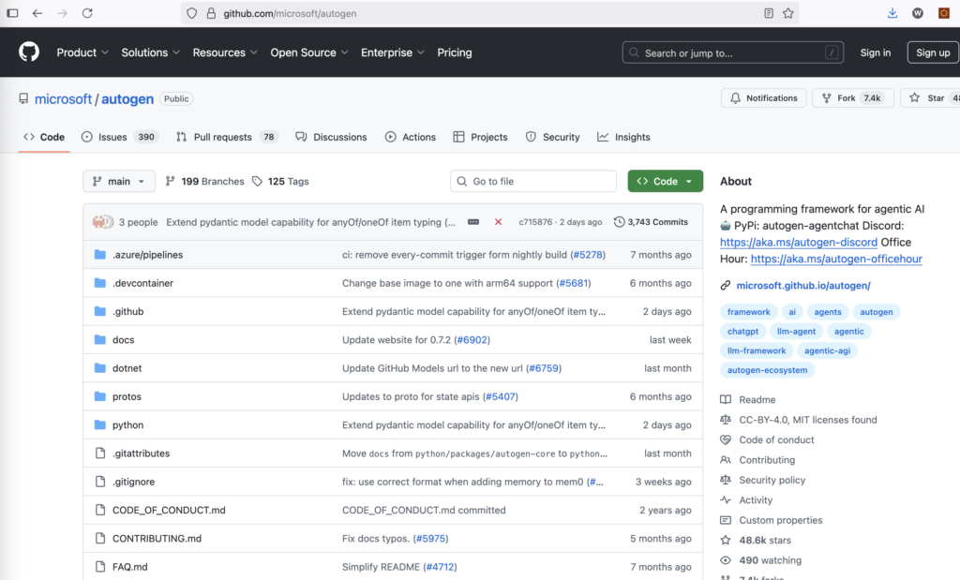Bookmark this page with the star icon
The height and width of the screenshot is (580, 960).
click(x=787, y=13)
